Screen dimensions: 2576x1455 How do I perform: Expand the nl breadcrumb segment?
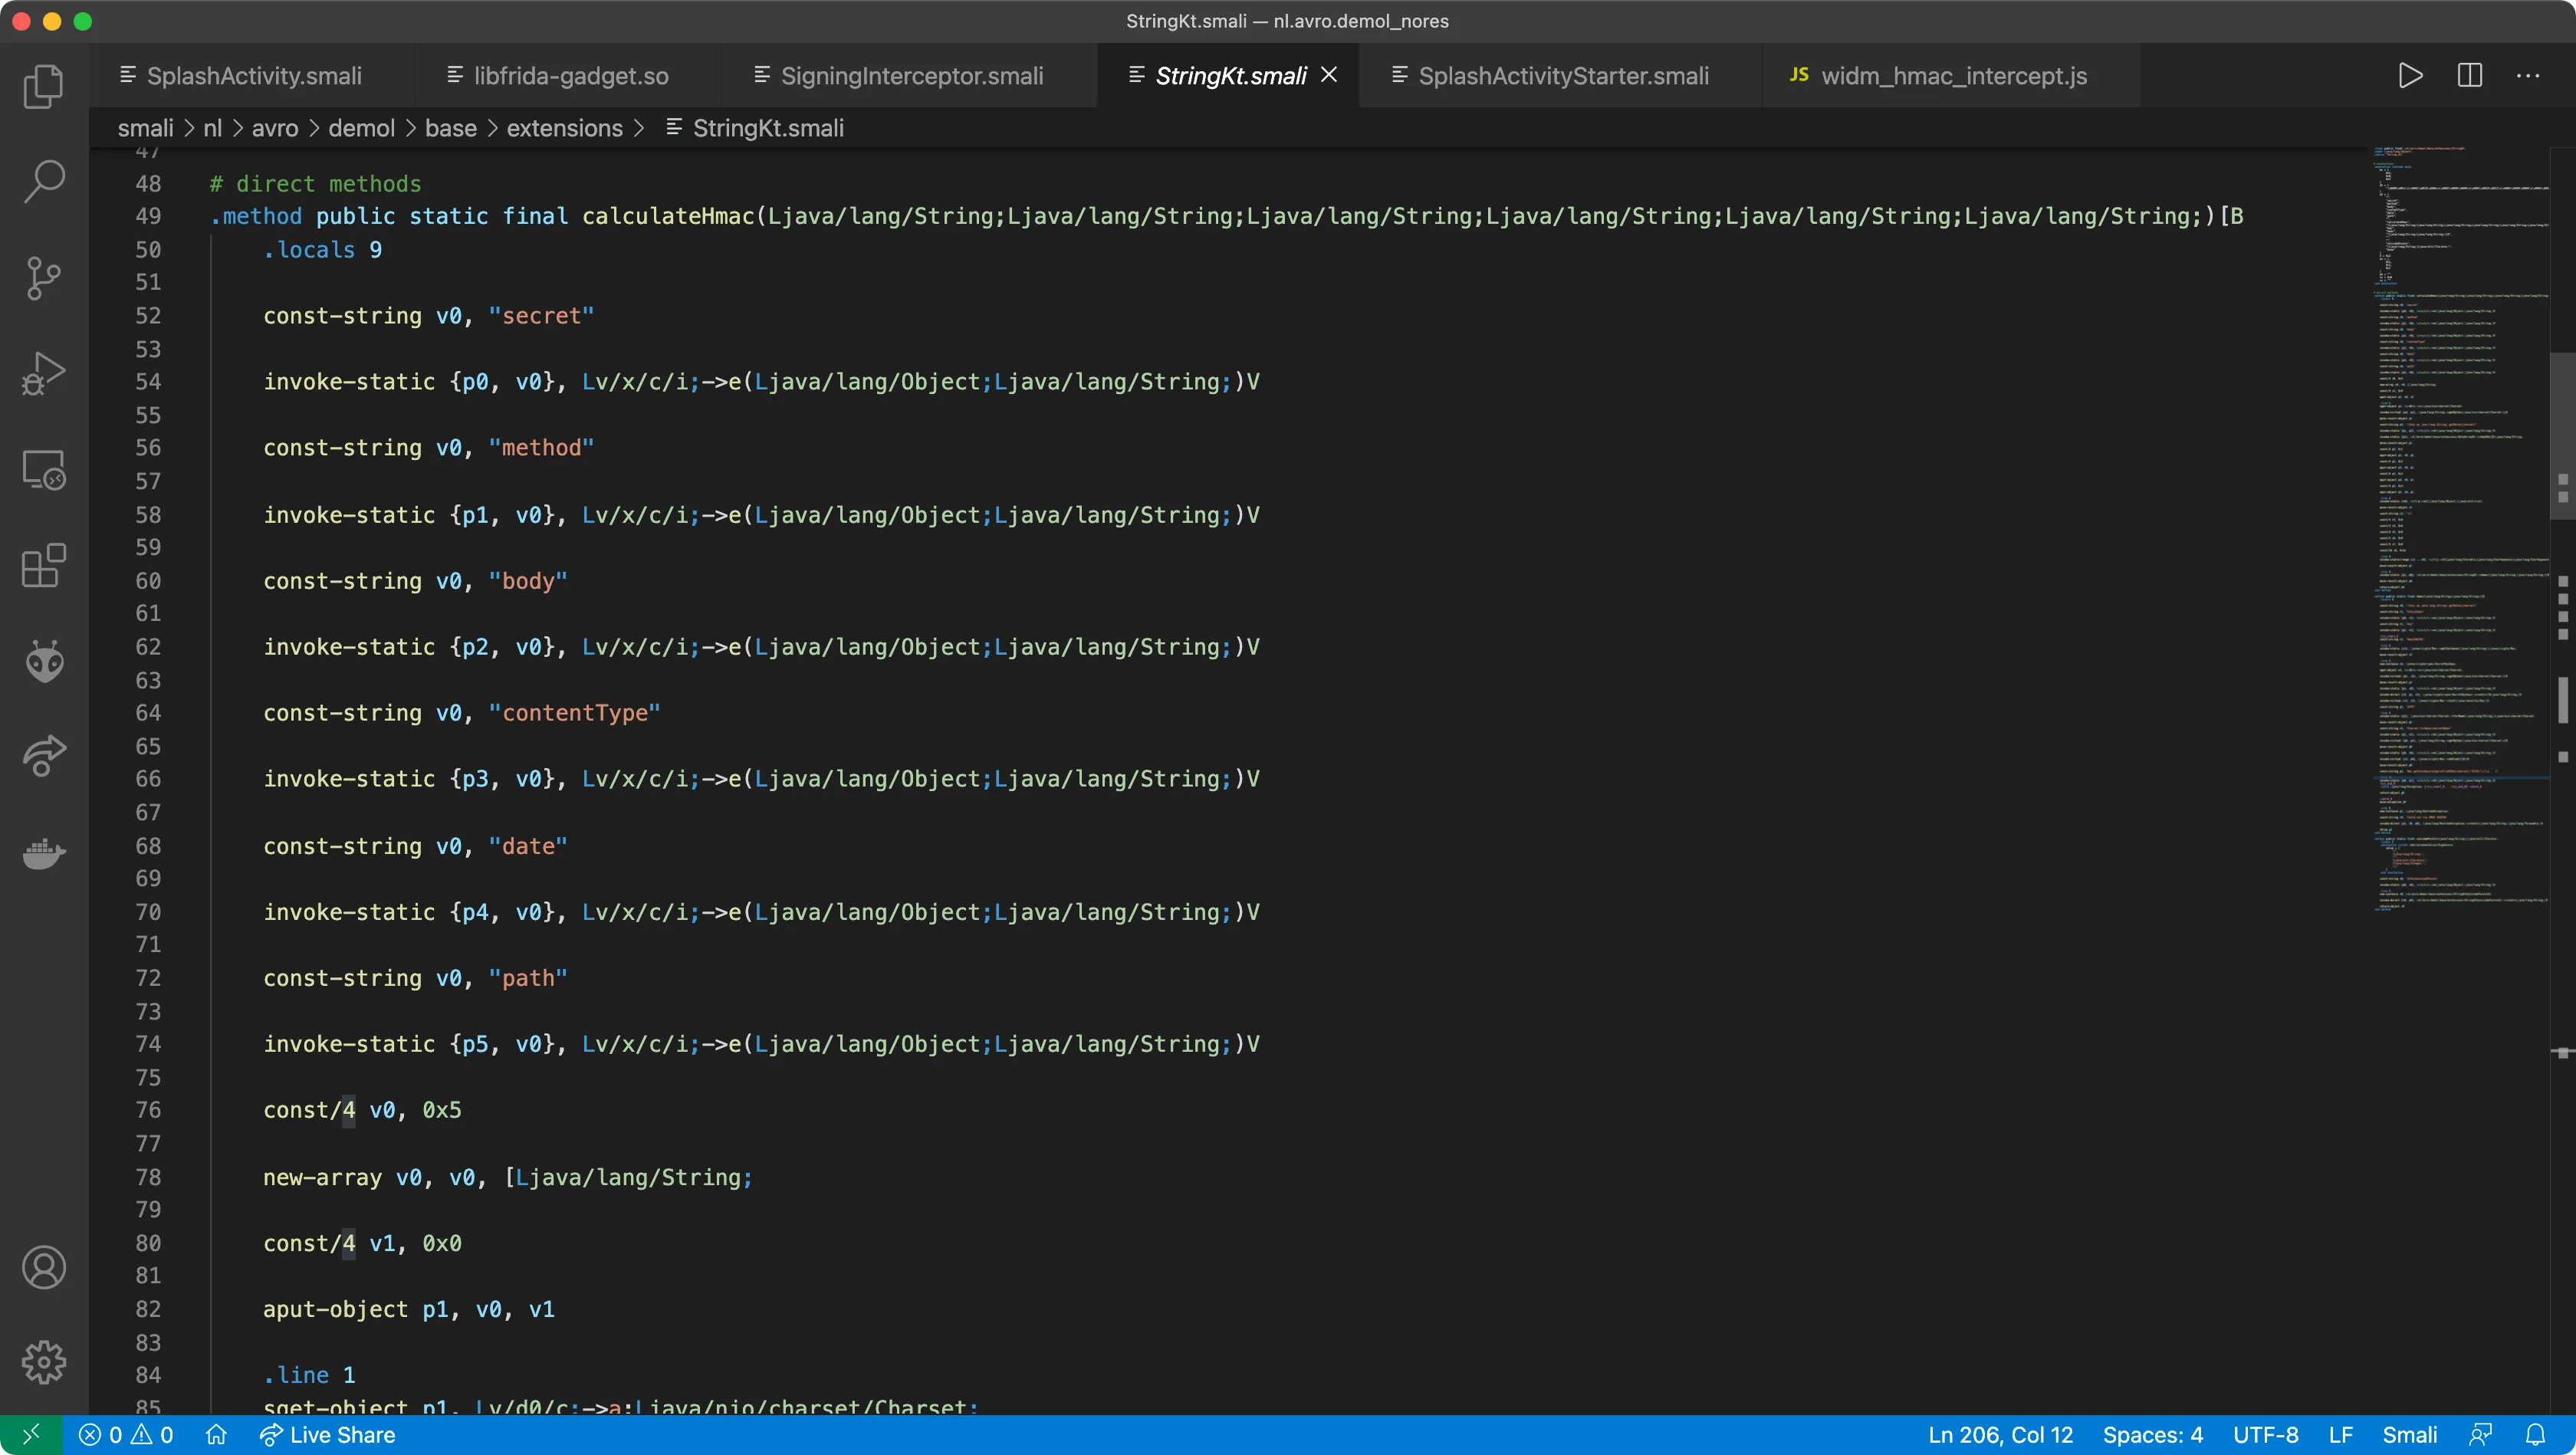click(213, 128)
